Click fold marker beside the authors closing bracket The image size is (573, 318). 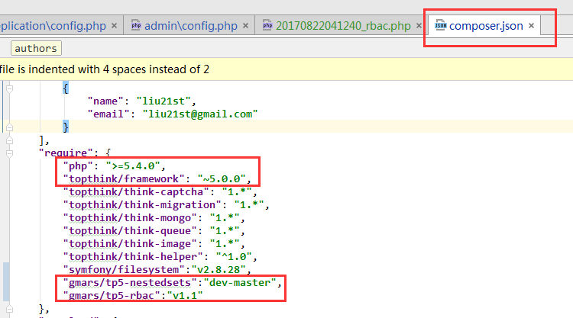[9, 140]
